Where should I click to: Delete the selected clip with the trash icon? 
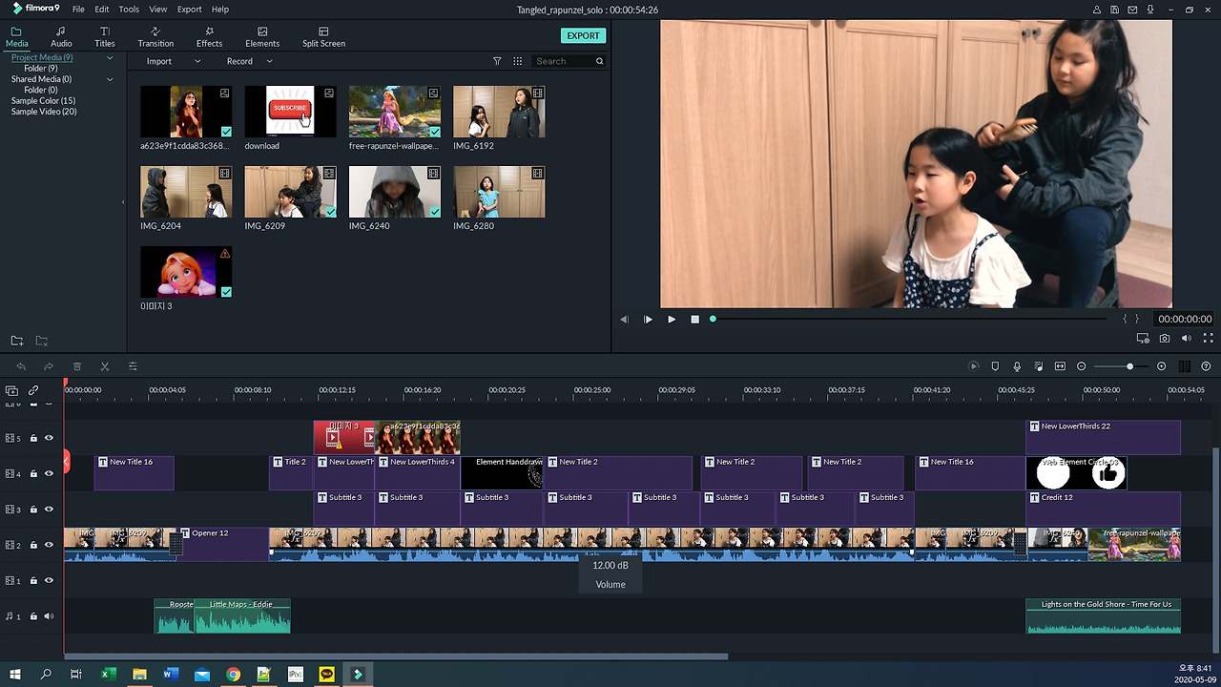(77, 366)
